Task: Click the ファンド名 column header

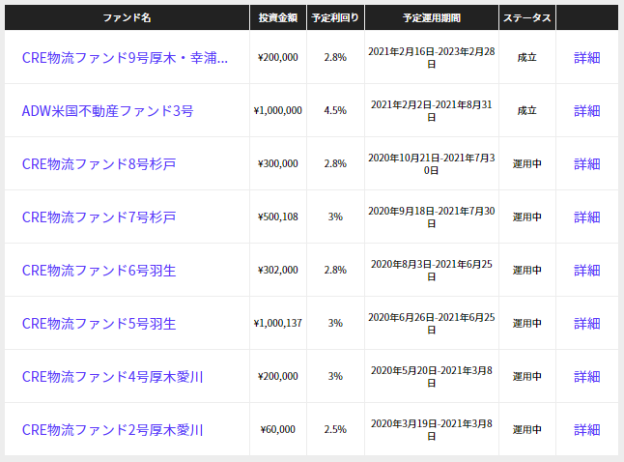Action: [127, 17]
